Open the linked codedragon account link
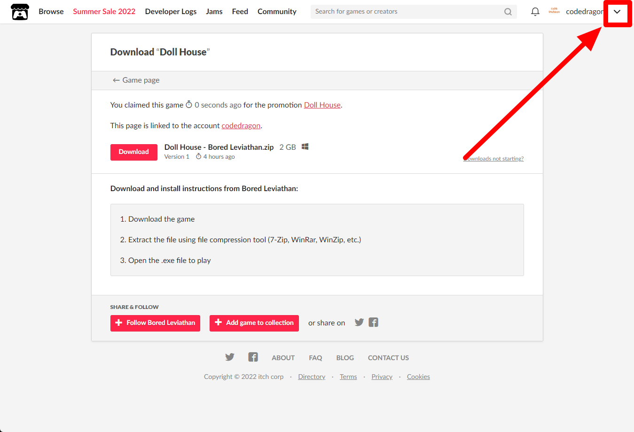 241,126
